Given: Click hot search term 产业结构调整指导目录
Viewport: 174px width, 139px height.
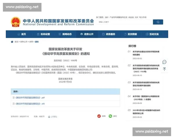Looking at the screenshot, I should pyautogui.click(x=118, y=17).
